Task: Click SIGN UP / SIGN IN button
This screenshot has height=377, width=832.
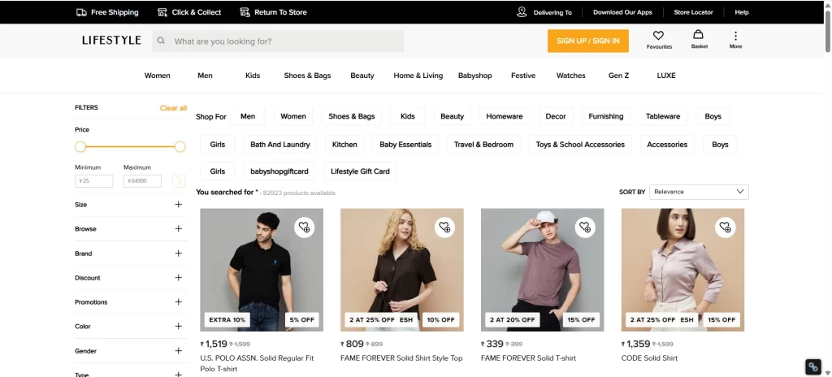Action: coord(588,41)
